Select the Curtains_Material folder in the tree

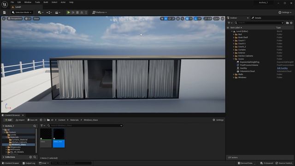(19, 140)
